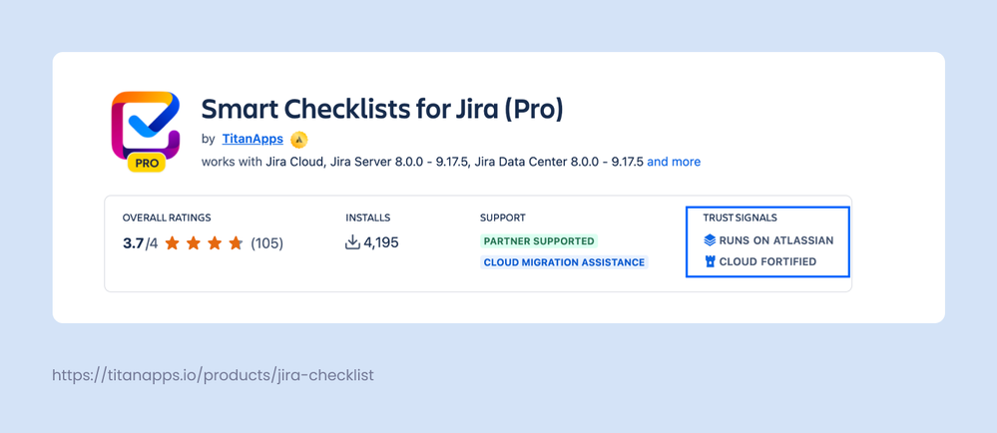Click the second orange rating star
Screen dimensions: 997x433
(194, 242)
